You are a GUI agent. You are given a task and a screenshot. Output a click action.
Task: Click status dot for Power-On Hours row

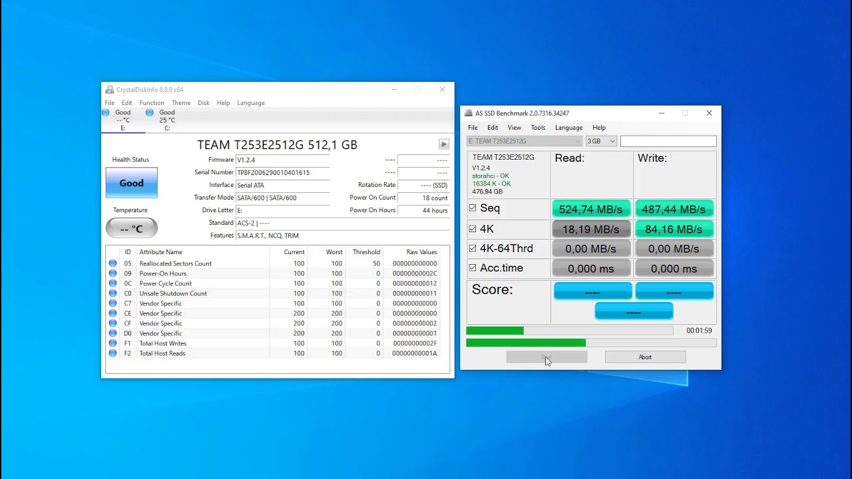point(112,273)
